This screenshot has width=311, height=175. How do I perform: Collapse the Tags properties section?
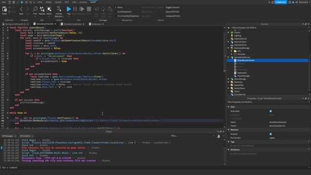tap(228, 141)
